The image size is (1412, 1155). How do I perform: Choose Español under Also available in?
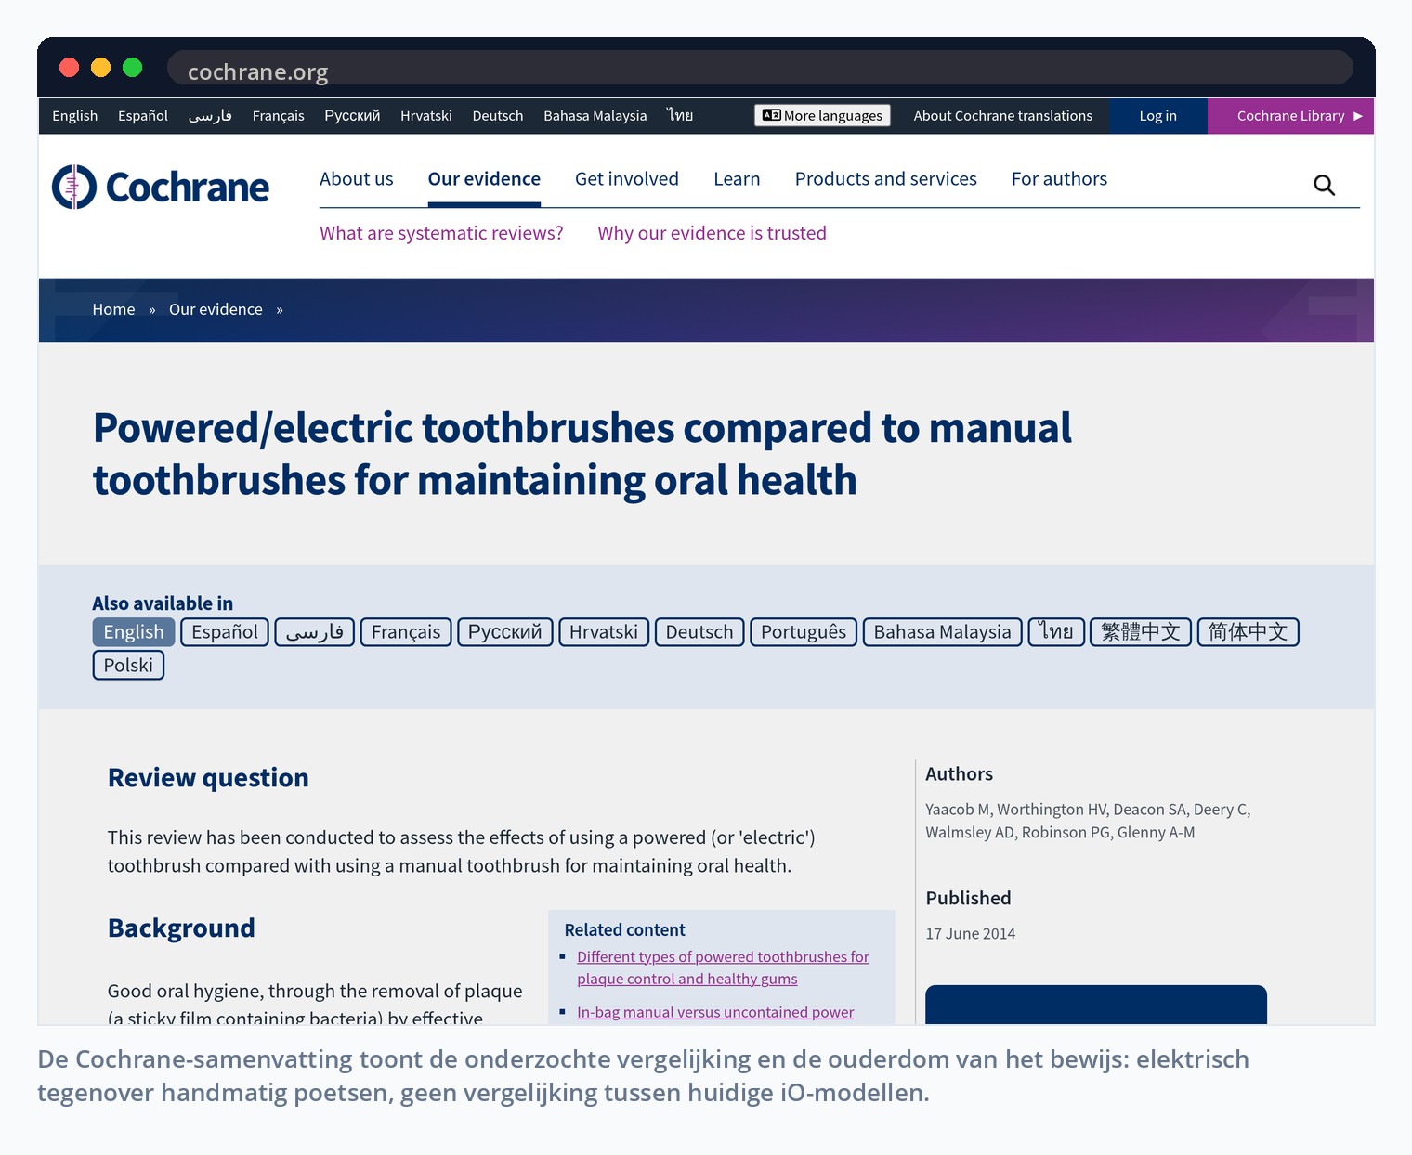225,632
